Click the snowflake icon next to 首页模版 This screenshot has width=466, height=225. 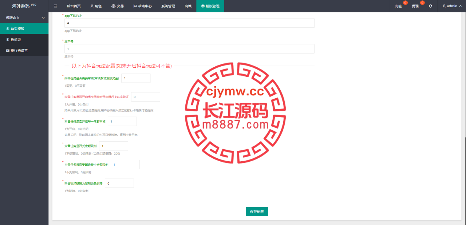(x=8, y=28)
